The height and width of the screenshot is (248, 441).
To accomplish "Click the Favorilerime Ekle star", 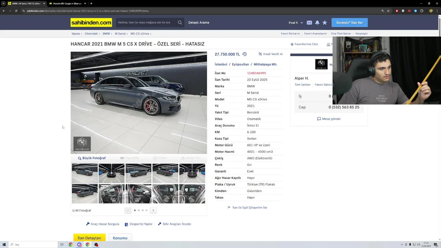I will pos(292,44).
